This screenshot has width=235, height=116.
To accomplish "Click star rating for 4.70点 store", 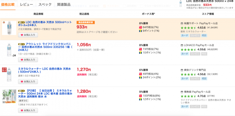I will pyautogui.click(x=188, y=96).
